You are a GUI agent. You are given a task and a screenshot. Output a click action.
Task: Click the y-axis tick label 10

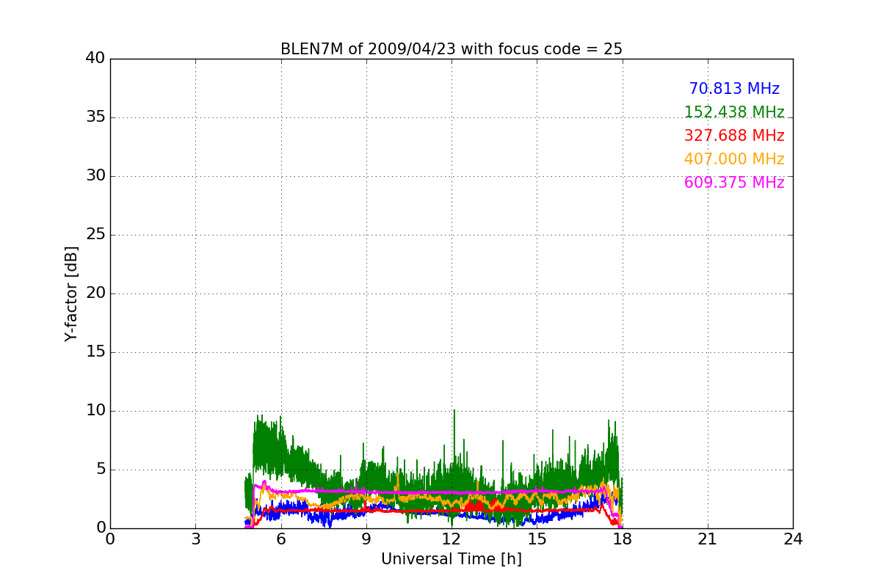pos(95,411)
